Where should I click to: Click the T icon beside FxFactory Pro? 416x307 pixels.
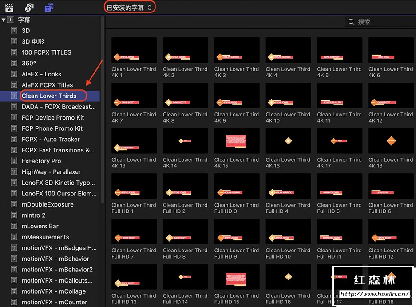point(14,161)
